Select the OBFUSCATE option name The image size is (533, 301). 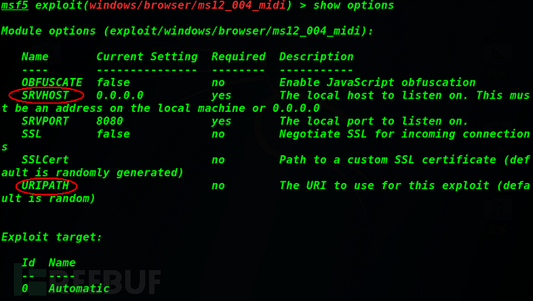[x=52, y=83]
